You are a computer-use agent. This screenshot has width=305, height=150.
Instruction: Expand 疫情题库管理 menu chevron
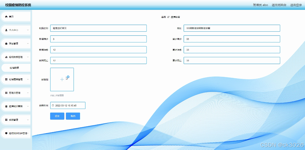(28, 79)
